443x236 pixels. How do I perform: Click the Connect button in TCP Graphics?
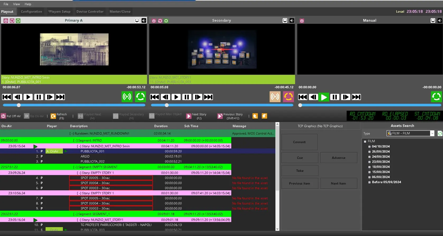click(x=299, y=142)
